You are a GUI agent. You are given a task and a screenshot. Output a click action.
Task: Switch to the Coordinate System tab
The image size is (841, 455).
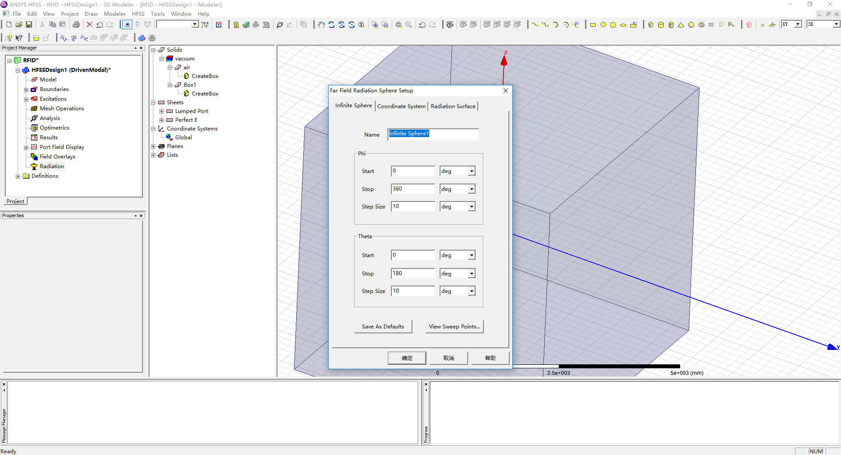tap(401, 106)
